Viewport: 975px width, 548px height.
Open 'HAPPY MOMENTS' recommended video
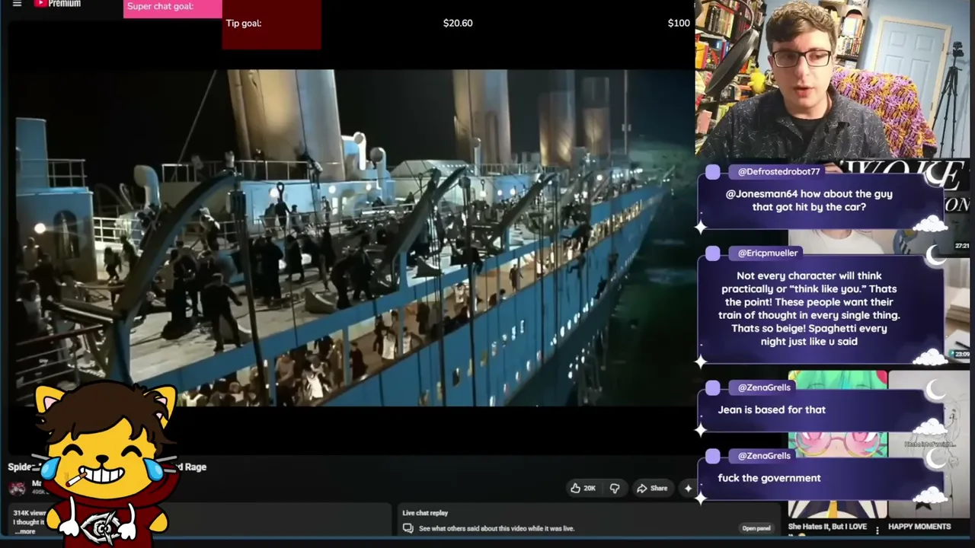[x=919, y=527]
